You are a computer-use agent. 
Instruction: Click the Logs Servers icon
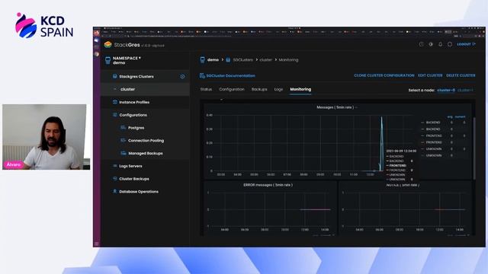(x=114, y=166)
